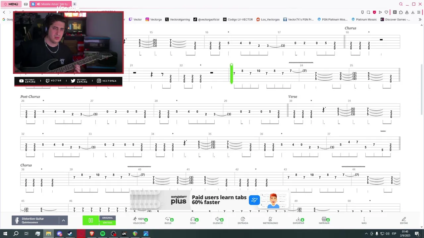Open the Los_Vectorgas bookmark
The height and width of the screenshot is (238, 424).
(268, 20)
